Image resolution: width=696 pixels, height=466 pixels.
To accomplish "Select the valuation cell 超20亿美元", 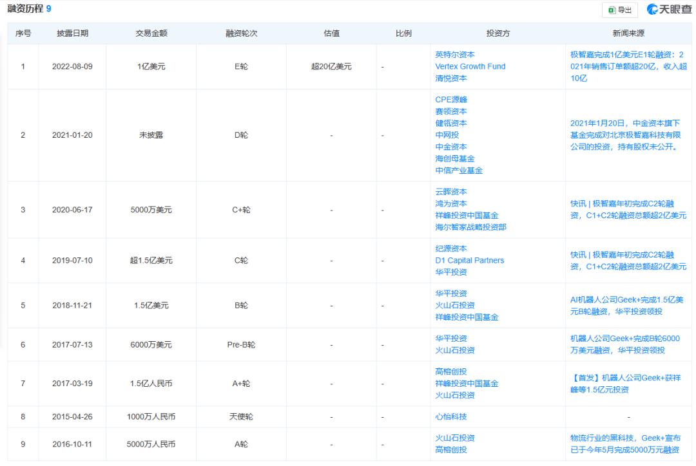I will [331, 66].
